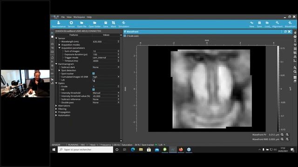Toggle the Mask checkbox in status bar

(x=97, y=145)
